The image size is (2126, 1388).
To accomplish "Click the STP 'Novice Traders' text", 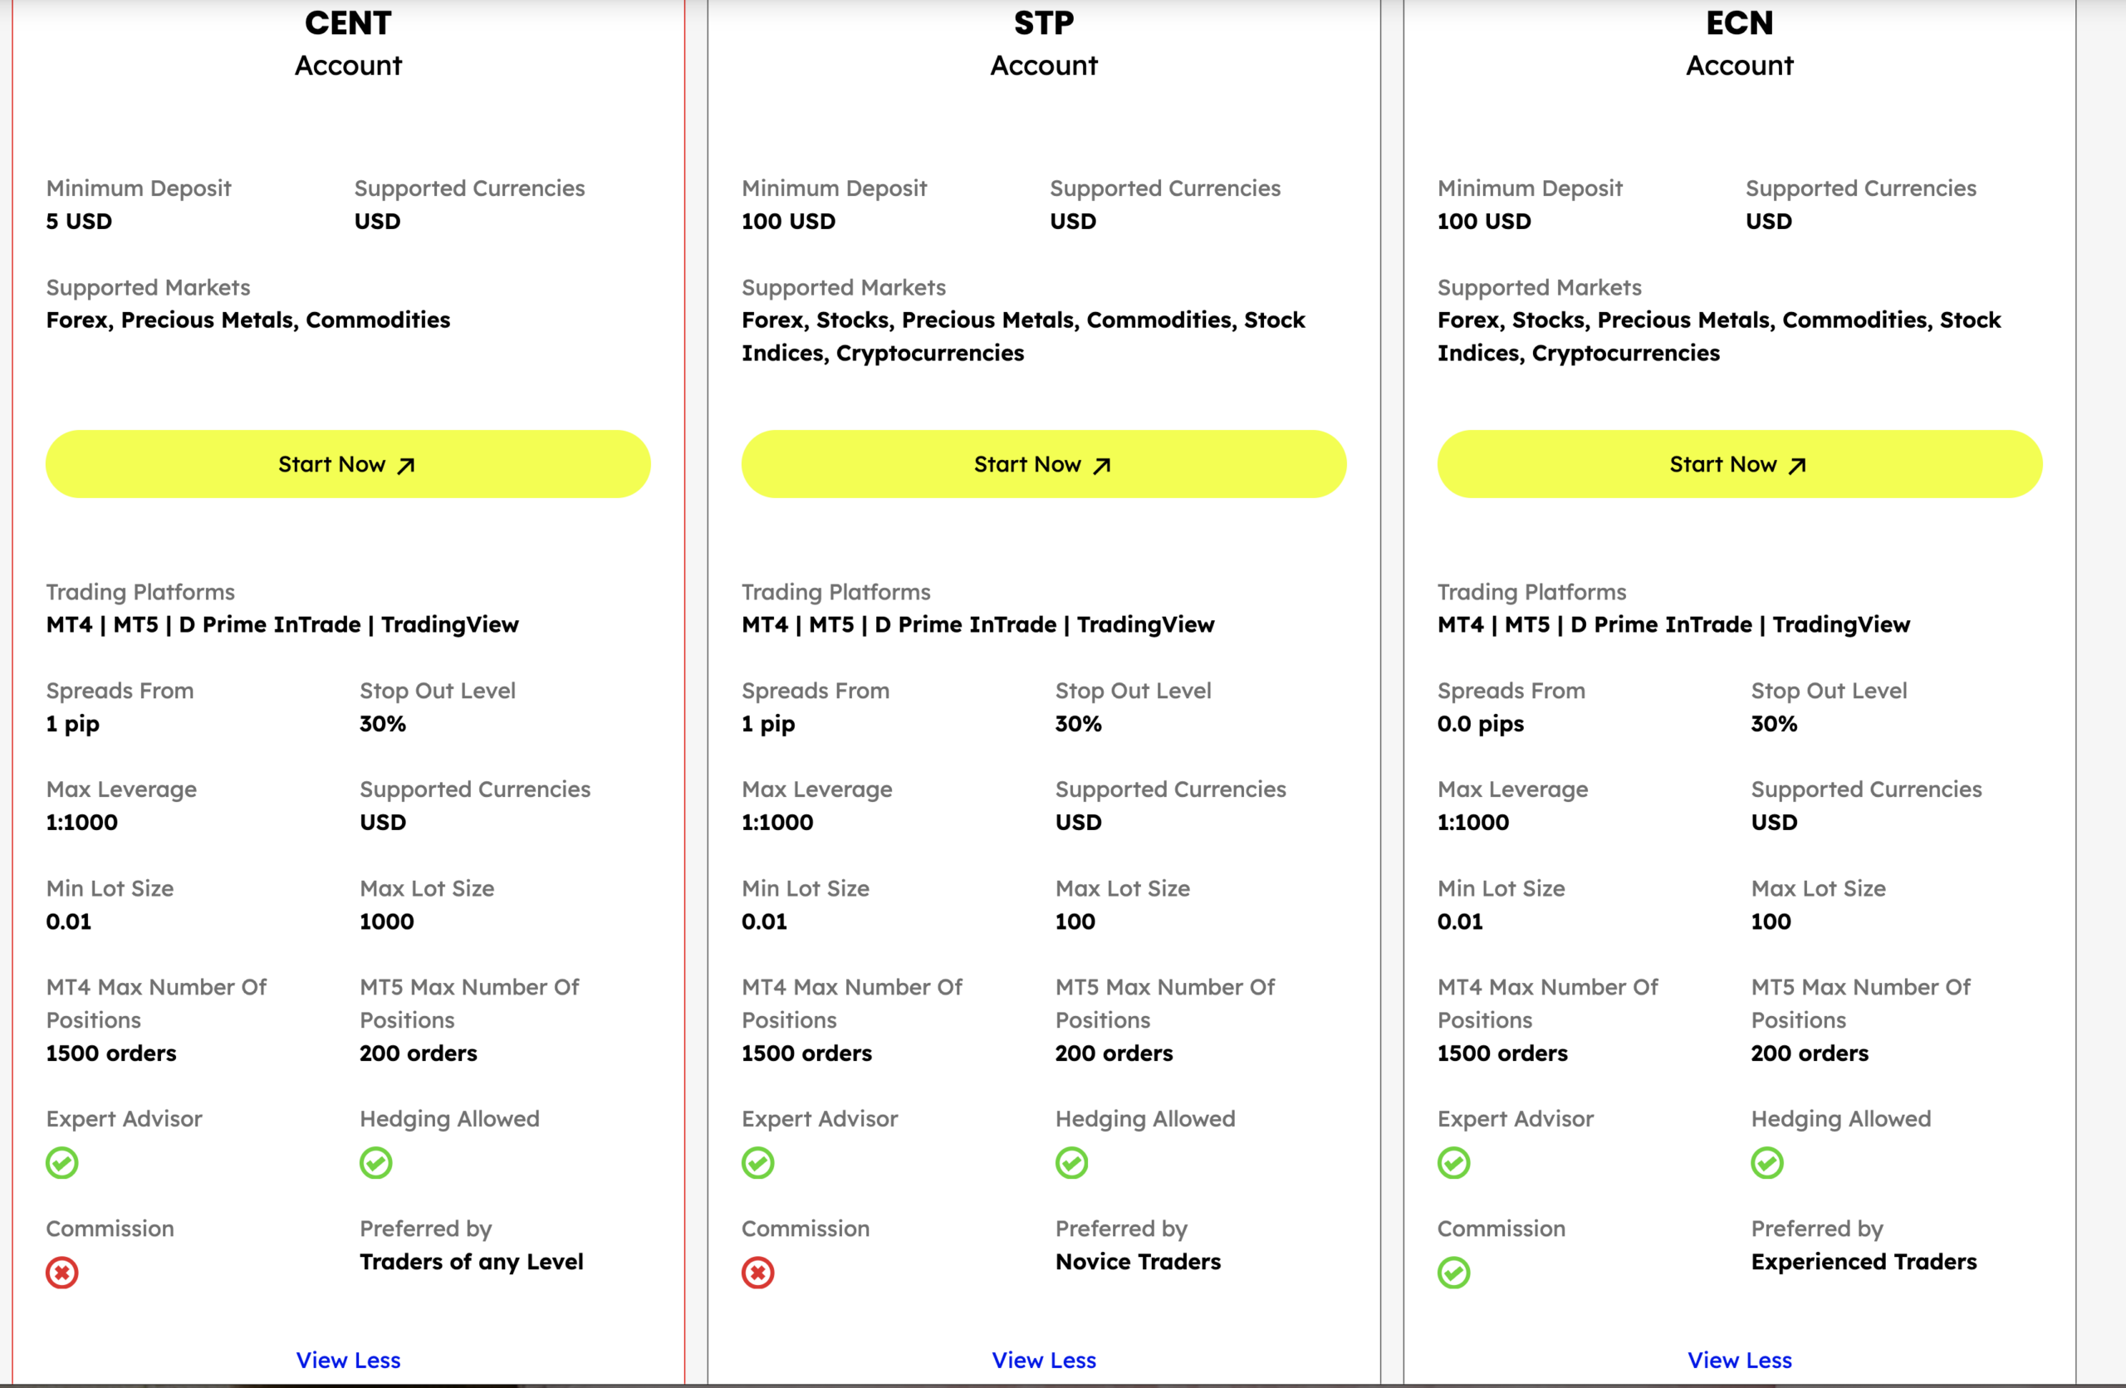I will pyautogui.click(x=1137, y=1261).
